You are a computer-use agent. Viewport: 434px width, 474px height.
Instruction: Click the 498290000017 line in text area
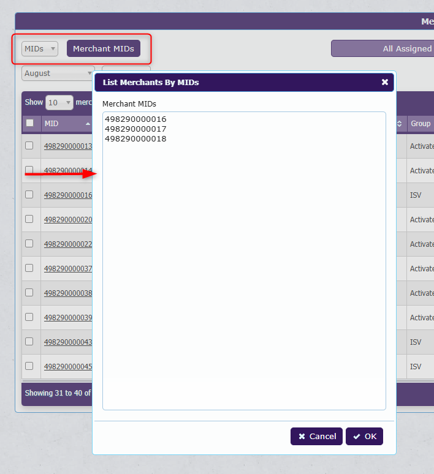[135, 129]
